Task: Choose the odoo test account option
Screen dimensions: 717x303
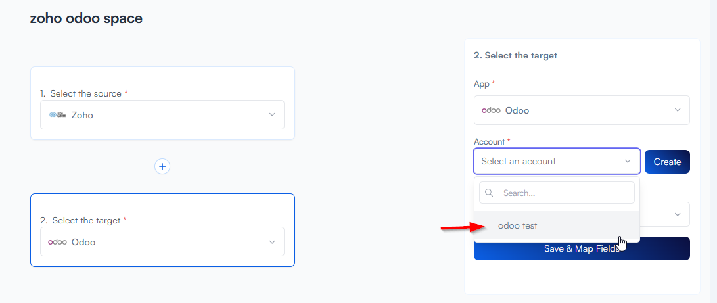Action: 518,226
